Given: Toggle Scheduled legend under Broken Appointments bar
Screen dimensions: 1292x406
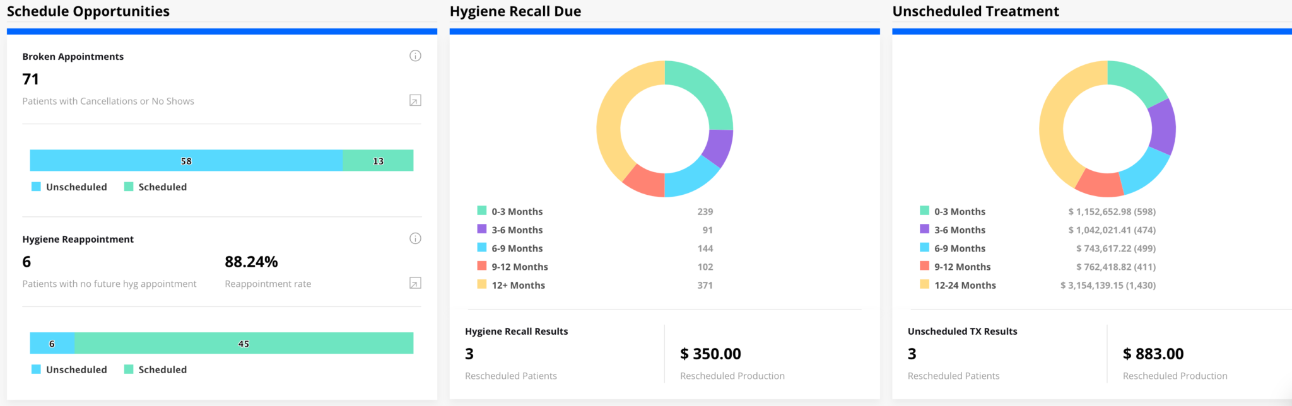Looking at the screenshot, I should tap(156, 187).
